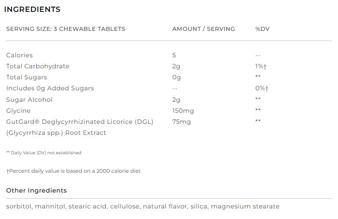Select the Calories row label
Viewport: 338px width, 219px height.
click(19, 55)
